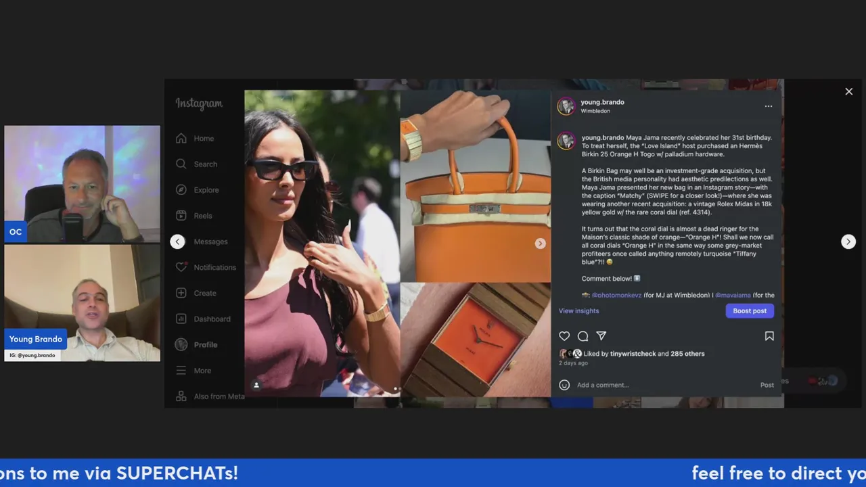866x487 pixels.
Task: Click the comment bubble icon
Action: point(583,335)
